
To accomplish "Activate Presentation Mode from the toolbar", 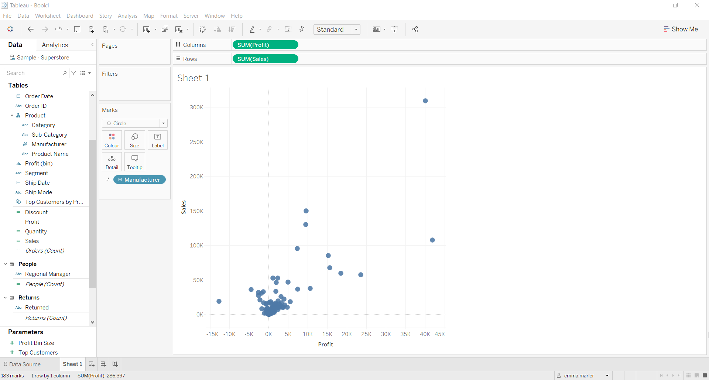I will (x=395, y=30).
